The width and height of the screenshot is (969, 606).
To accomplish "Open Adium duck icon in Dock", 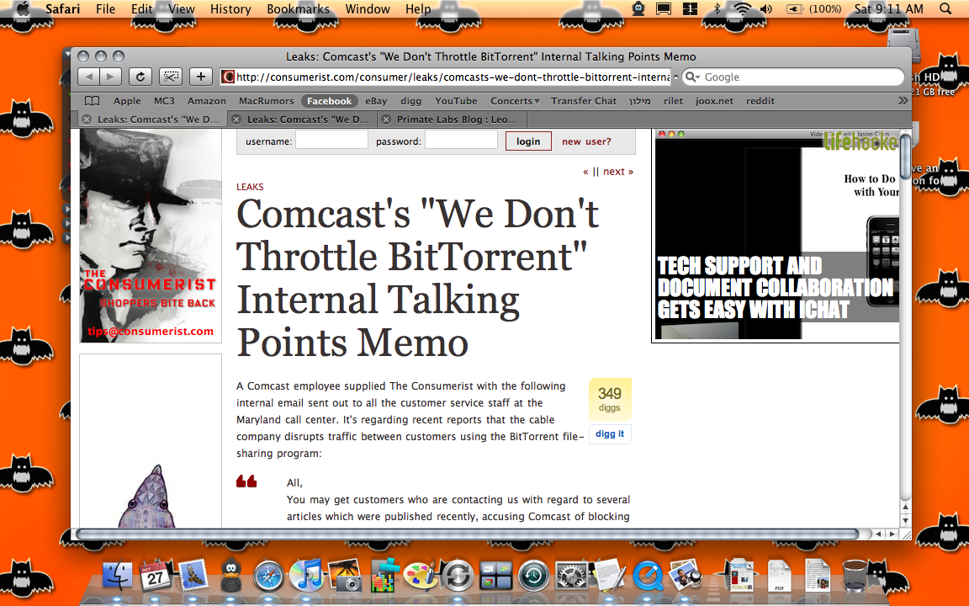I will 231,576.
